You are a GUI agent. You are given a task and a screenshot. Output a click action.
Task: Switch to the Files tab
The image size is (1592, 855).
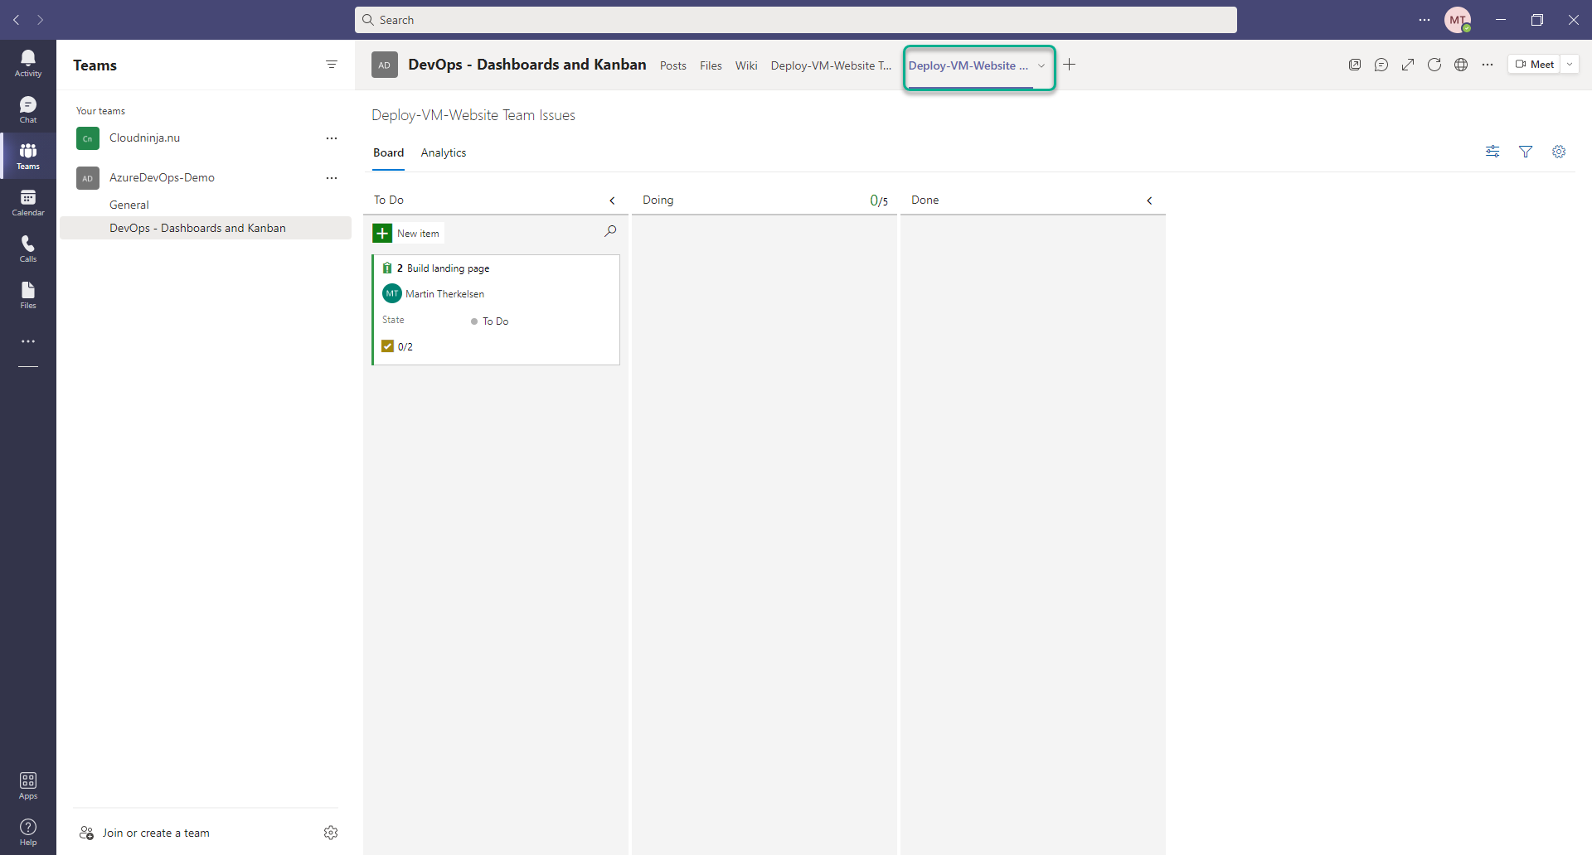[711, 65]
